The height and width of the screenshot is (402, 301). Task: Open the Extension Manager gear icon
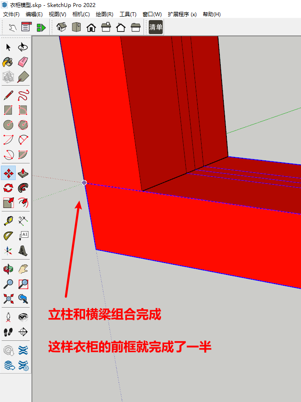[24, 366]
